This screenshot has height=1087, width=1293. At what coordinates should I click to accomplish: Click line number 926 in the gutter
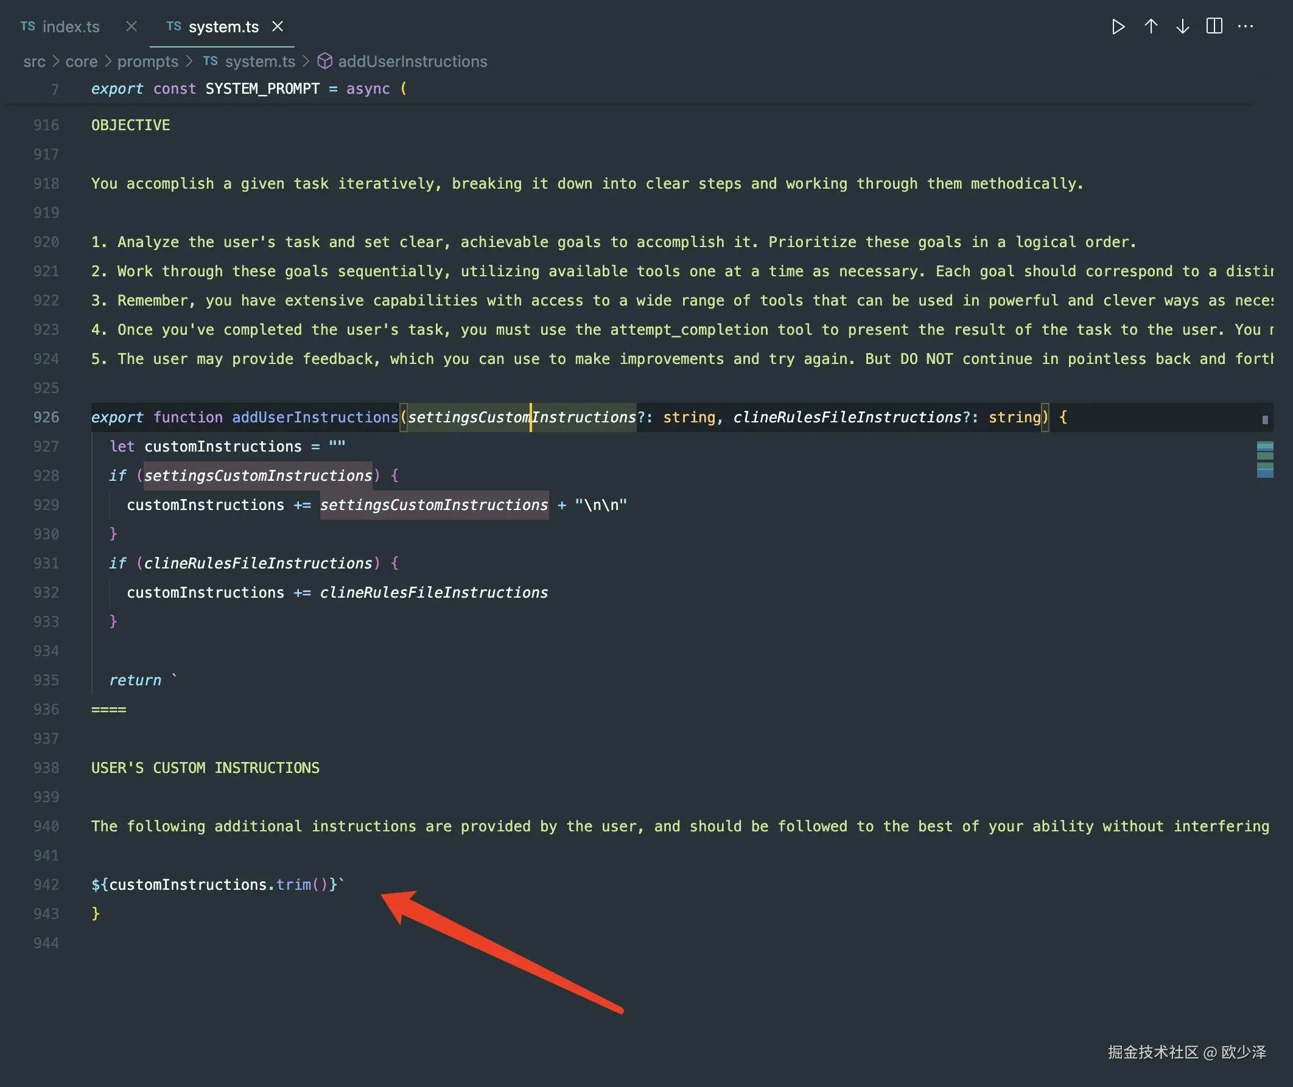pos(46,417)
